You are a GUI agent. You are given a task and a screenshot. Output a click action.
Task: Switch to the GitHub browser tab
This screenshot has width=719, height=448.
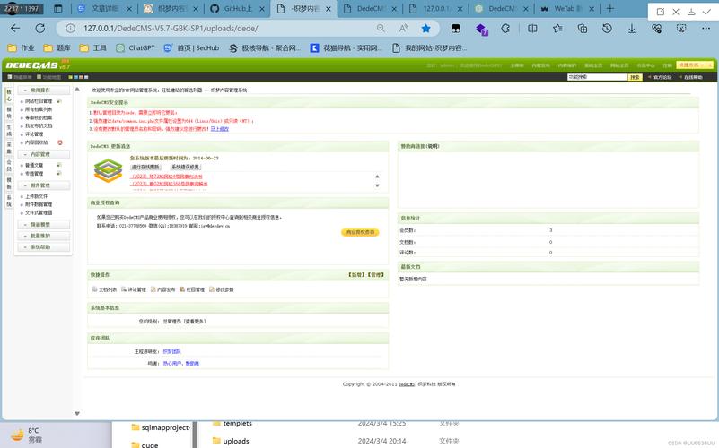point(238,9)
